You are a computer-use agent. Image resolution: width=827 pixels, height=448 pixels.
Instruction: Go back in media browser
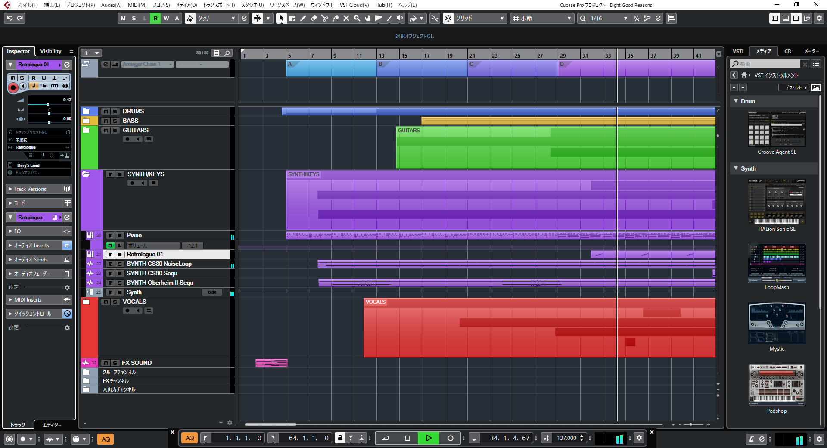click(x=734, y=75)
